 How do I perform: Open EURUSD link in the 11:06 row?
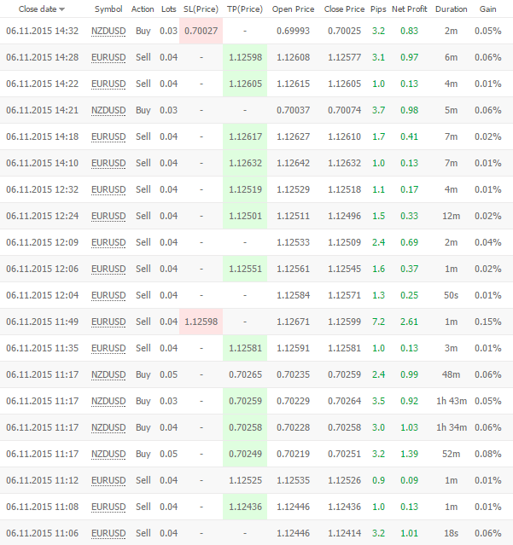click(x=108, y=533)
